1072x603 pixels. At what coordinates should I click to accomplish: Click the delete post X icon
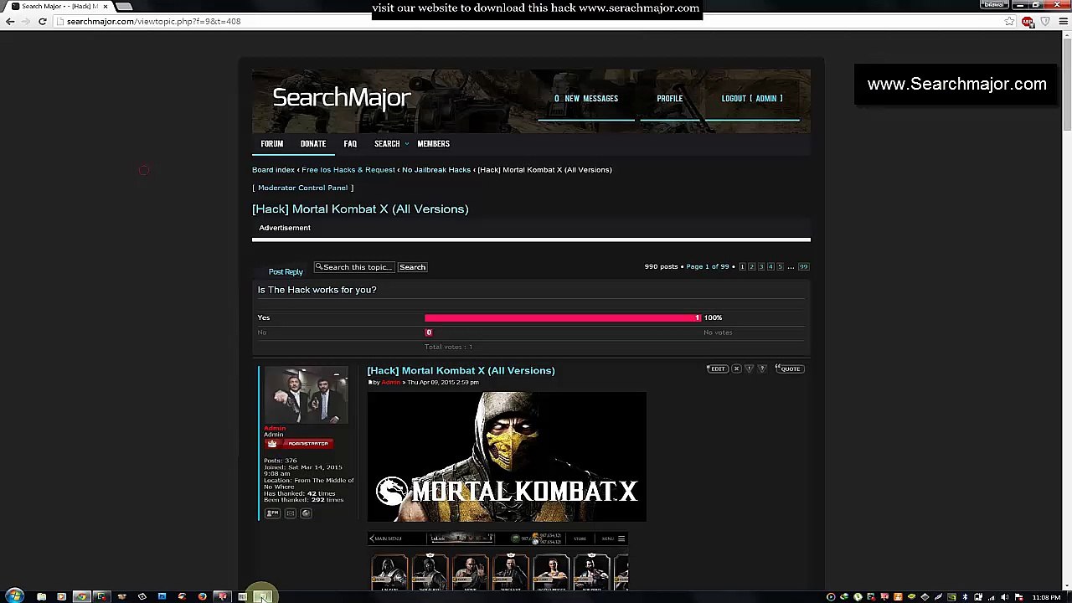pos(737,369)
